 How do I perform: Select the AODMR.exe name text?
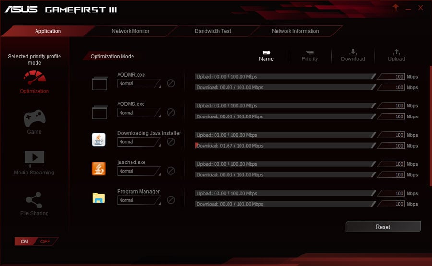point(131,75)
